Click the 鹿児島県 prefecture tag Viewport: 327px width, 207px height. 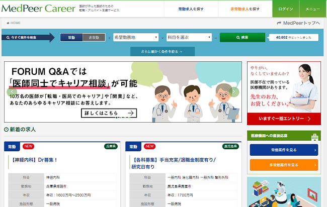pyautogui.click(x=230, y=146)
